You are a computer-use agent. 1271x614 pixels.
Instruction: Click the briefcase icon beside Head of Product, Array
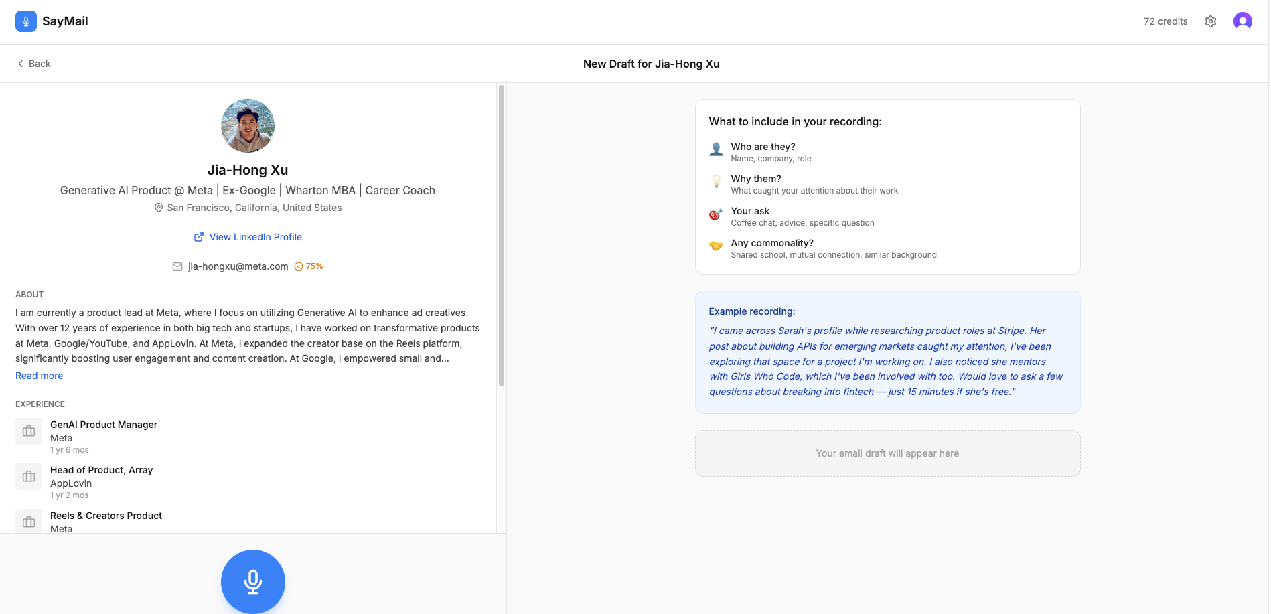[29, 477]
